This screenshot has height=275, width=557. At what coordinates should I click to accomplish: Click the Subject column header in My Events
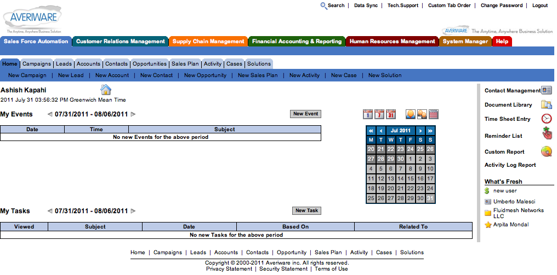pyautogui.click(x=225, y=130)
